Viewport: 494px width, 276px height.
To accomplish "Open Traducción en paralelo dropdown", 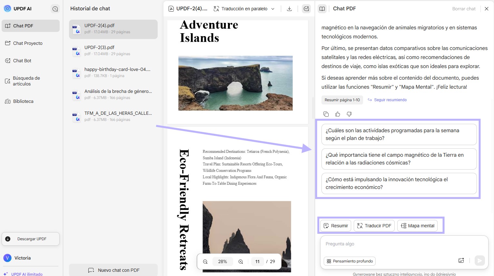I will [x=244, y=9].
